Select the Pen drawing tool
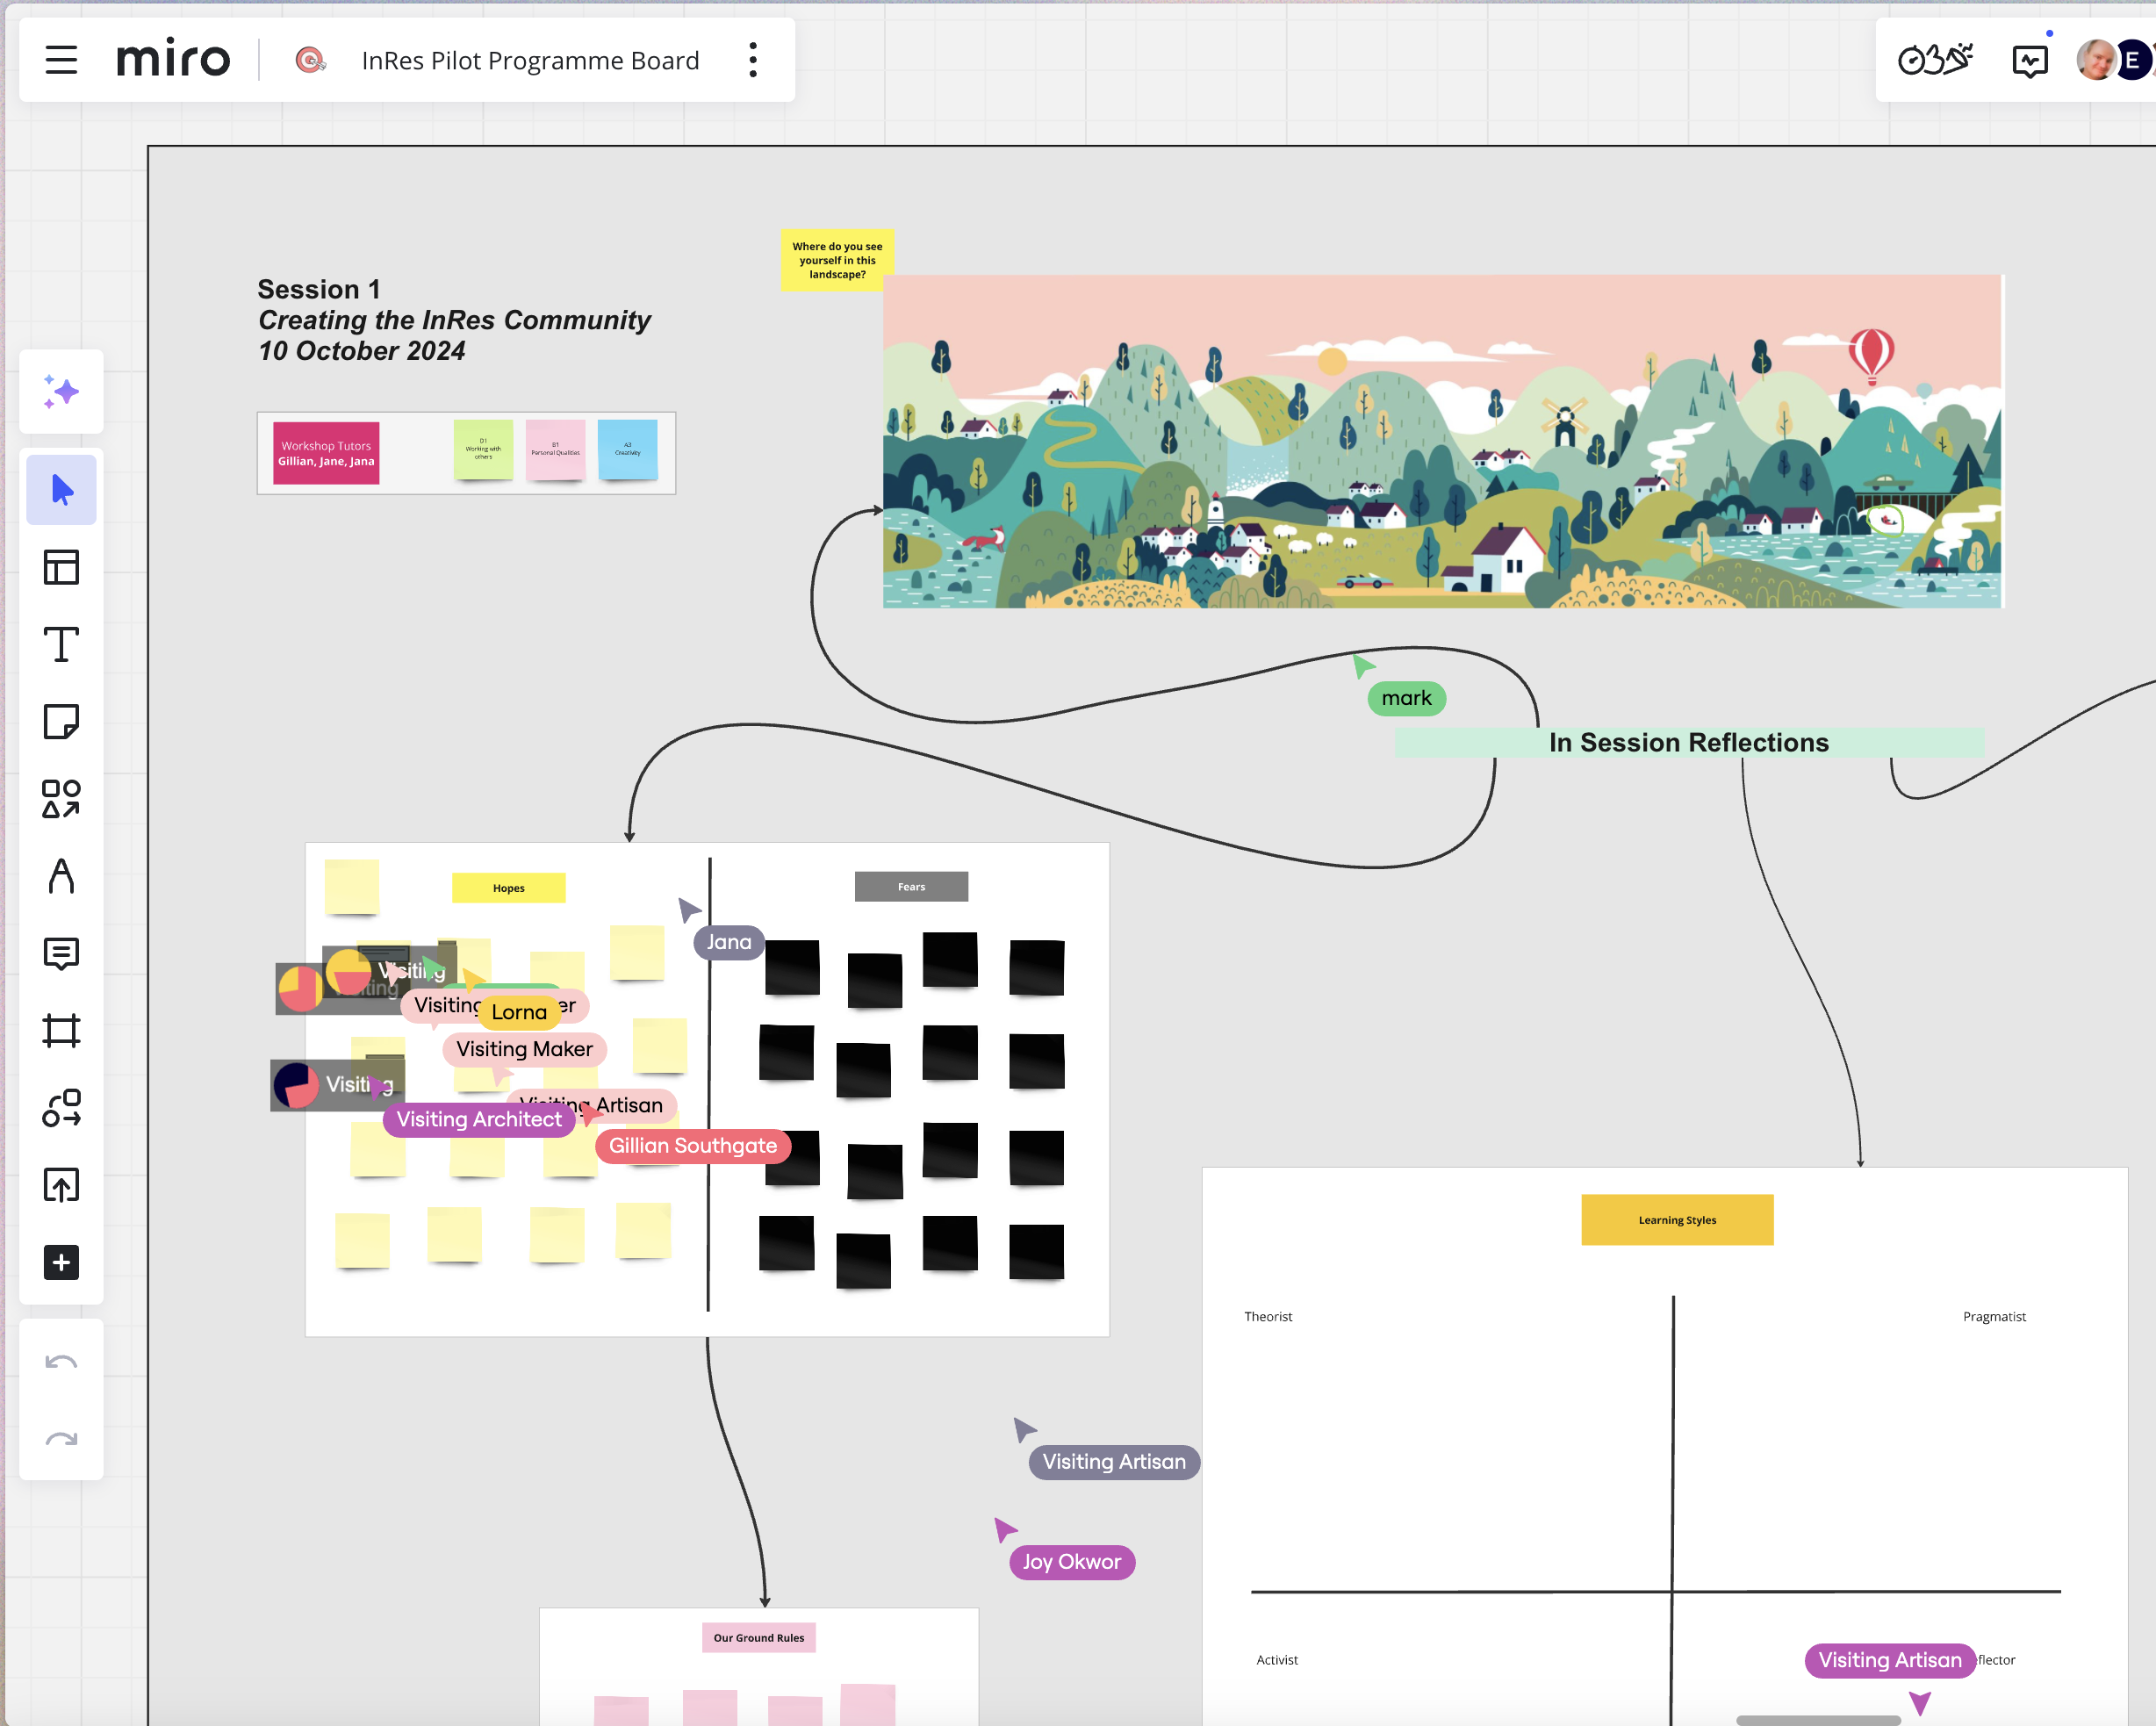 (x=61, y=876)
